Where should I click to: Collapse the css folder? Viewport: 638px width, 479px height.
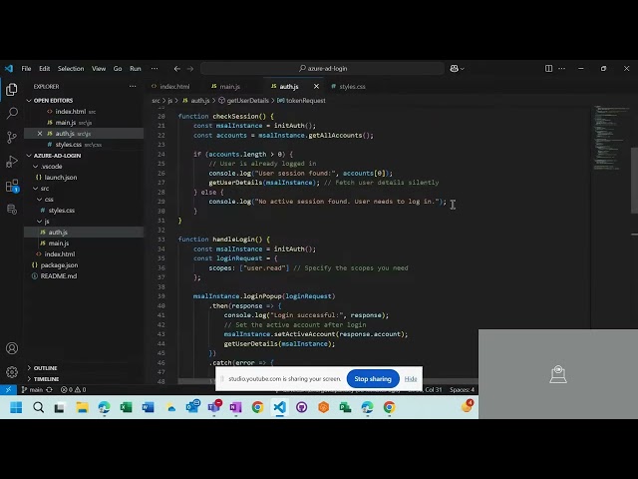click(x=40, y=200)
